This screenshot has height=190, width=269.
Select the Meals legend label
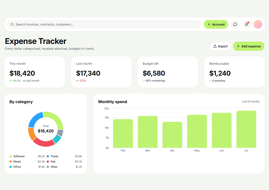pyautogui.click(x=17, y=162)
